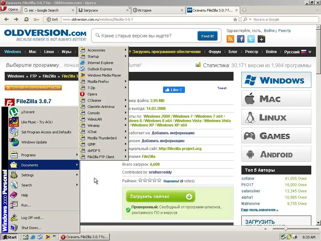Click the third rating star

coord(150,180)
